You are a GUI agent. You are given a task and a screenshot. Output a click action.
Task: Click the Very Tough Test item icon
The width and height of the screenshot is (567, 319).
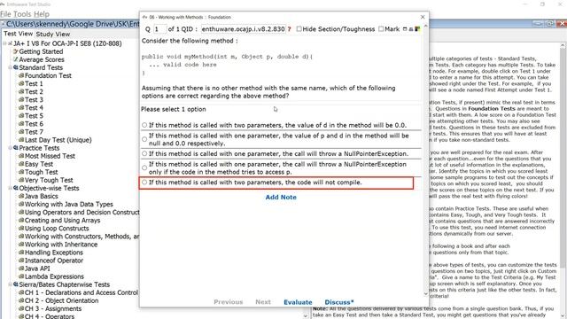[x=21, y=180]
